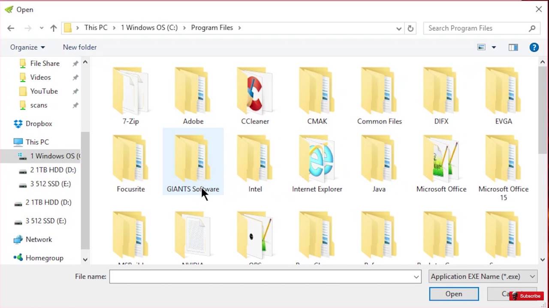Open the 7-Zip folder
Viewport: 549px width, 308px height.
(131, 96)
